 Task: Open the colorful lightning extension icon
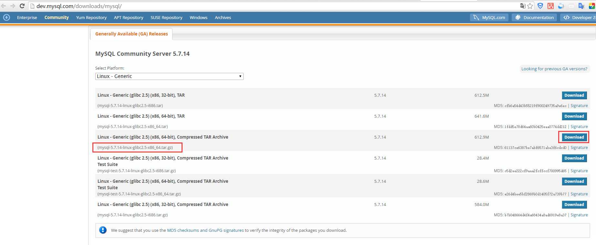pos(592,6)
